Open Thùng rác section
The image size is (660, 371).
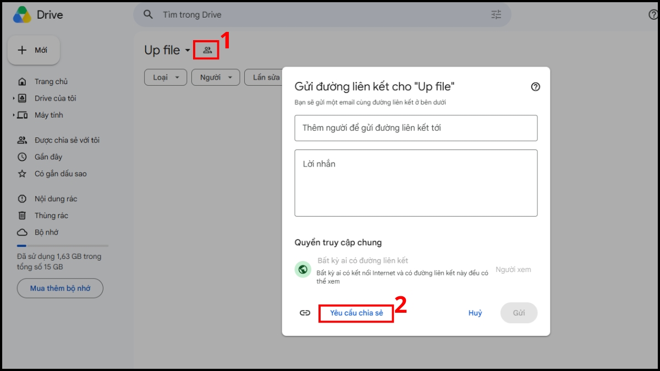click(x=52, y=215)
